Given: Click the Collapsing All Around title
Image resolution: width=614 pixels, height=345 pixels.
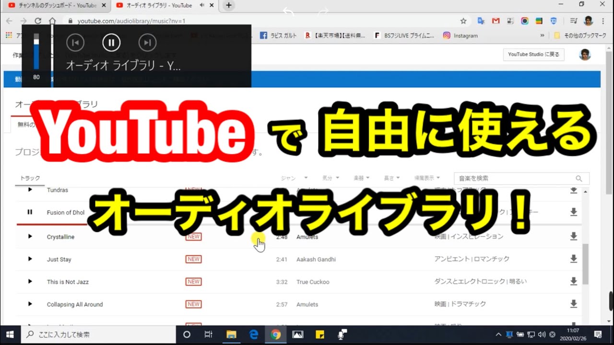Looking at the screenshot, I should click(75, 304).
